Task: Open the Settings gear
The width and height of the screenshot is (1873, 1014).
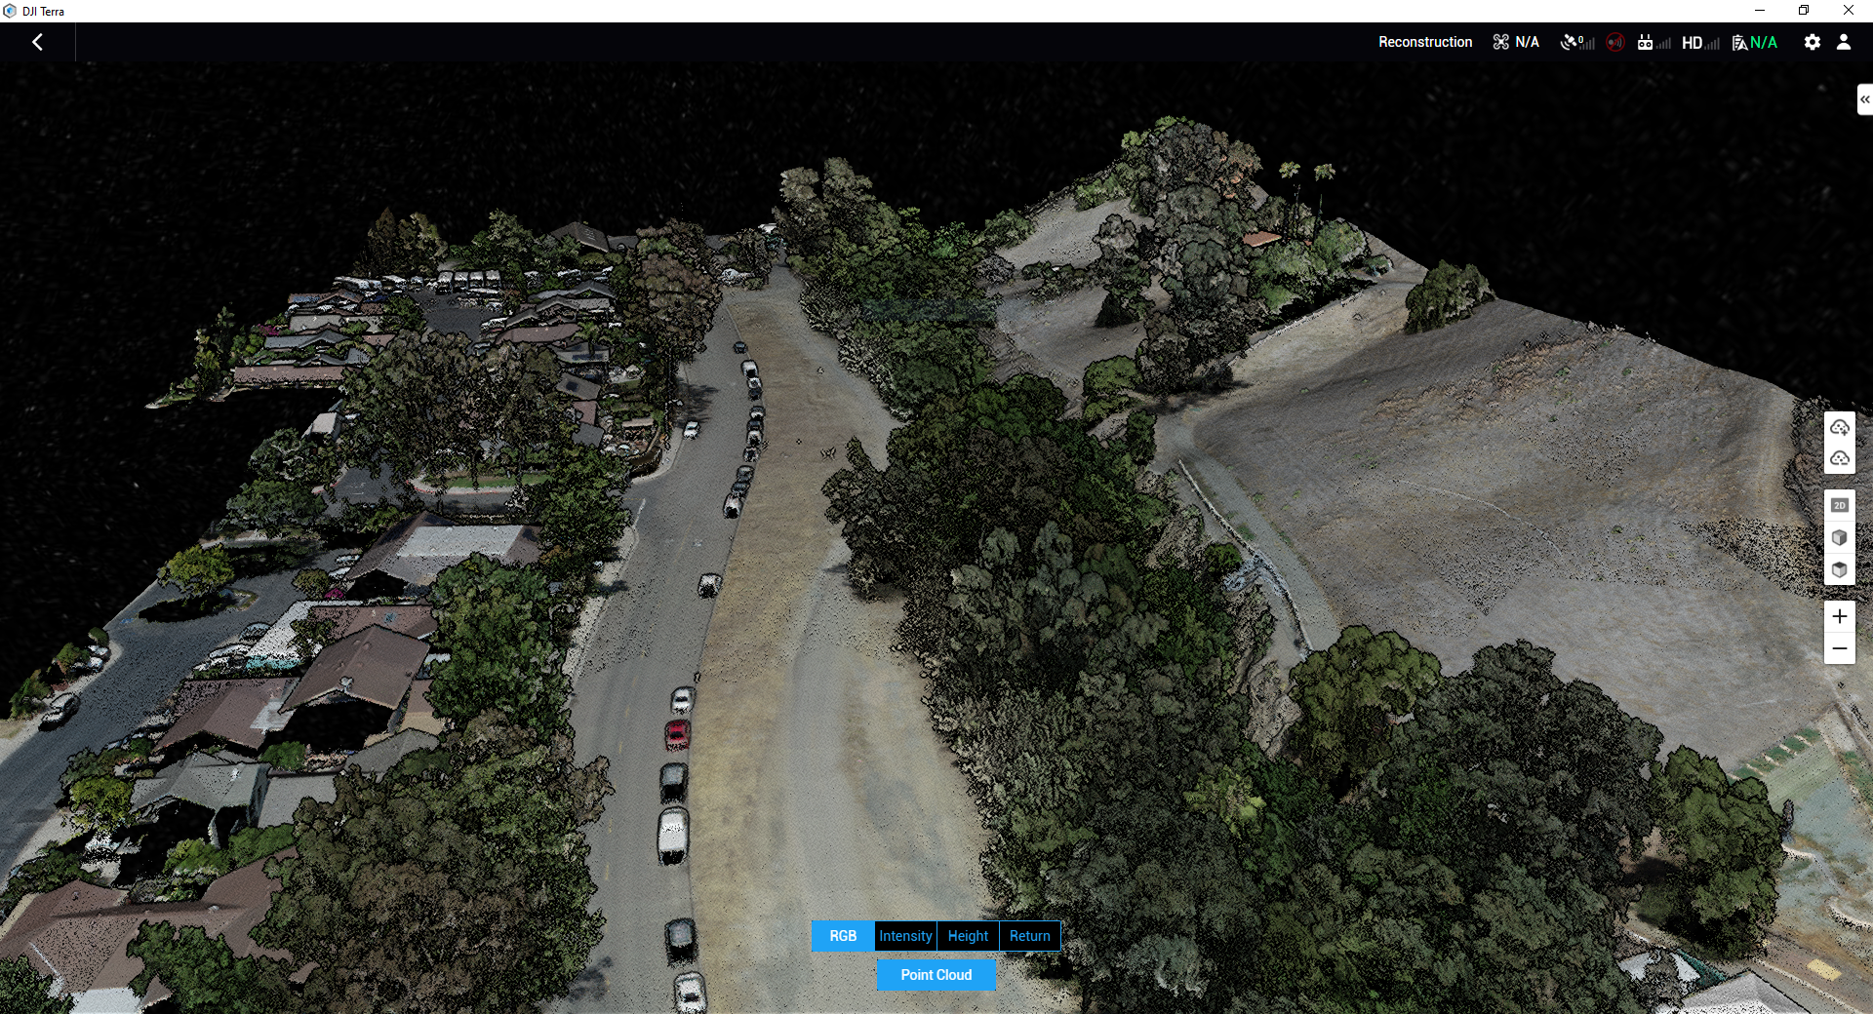Action: tap(1812, 42)
